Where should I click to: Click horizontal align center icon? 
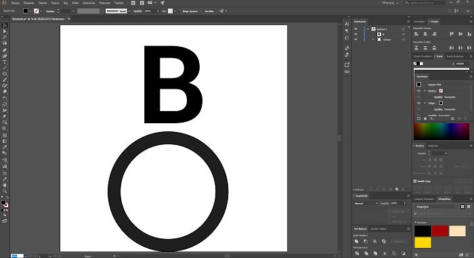[x=425, y=34]
